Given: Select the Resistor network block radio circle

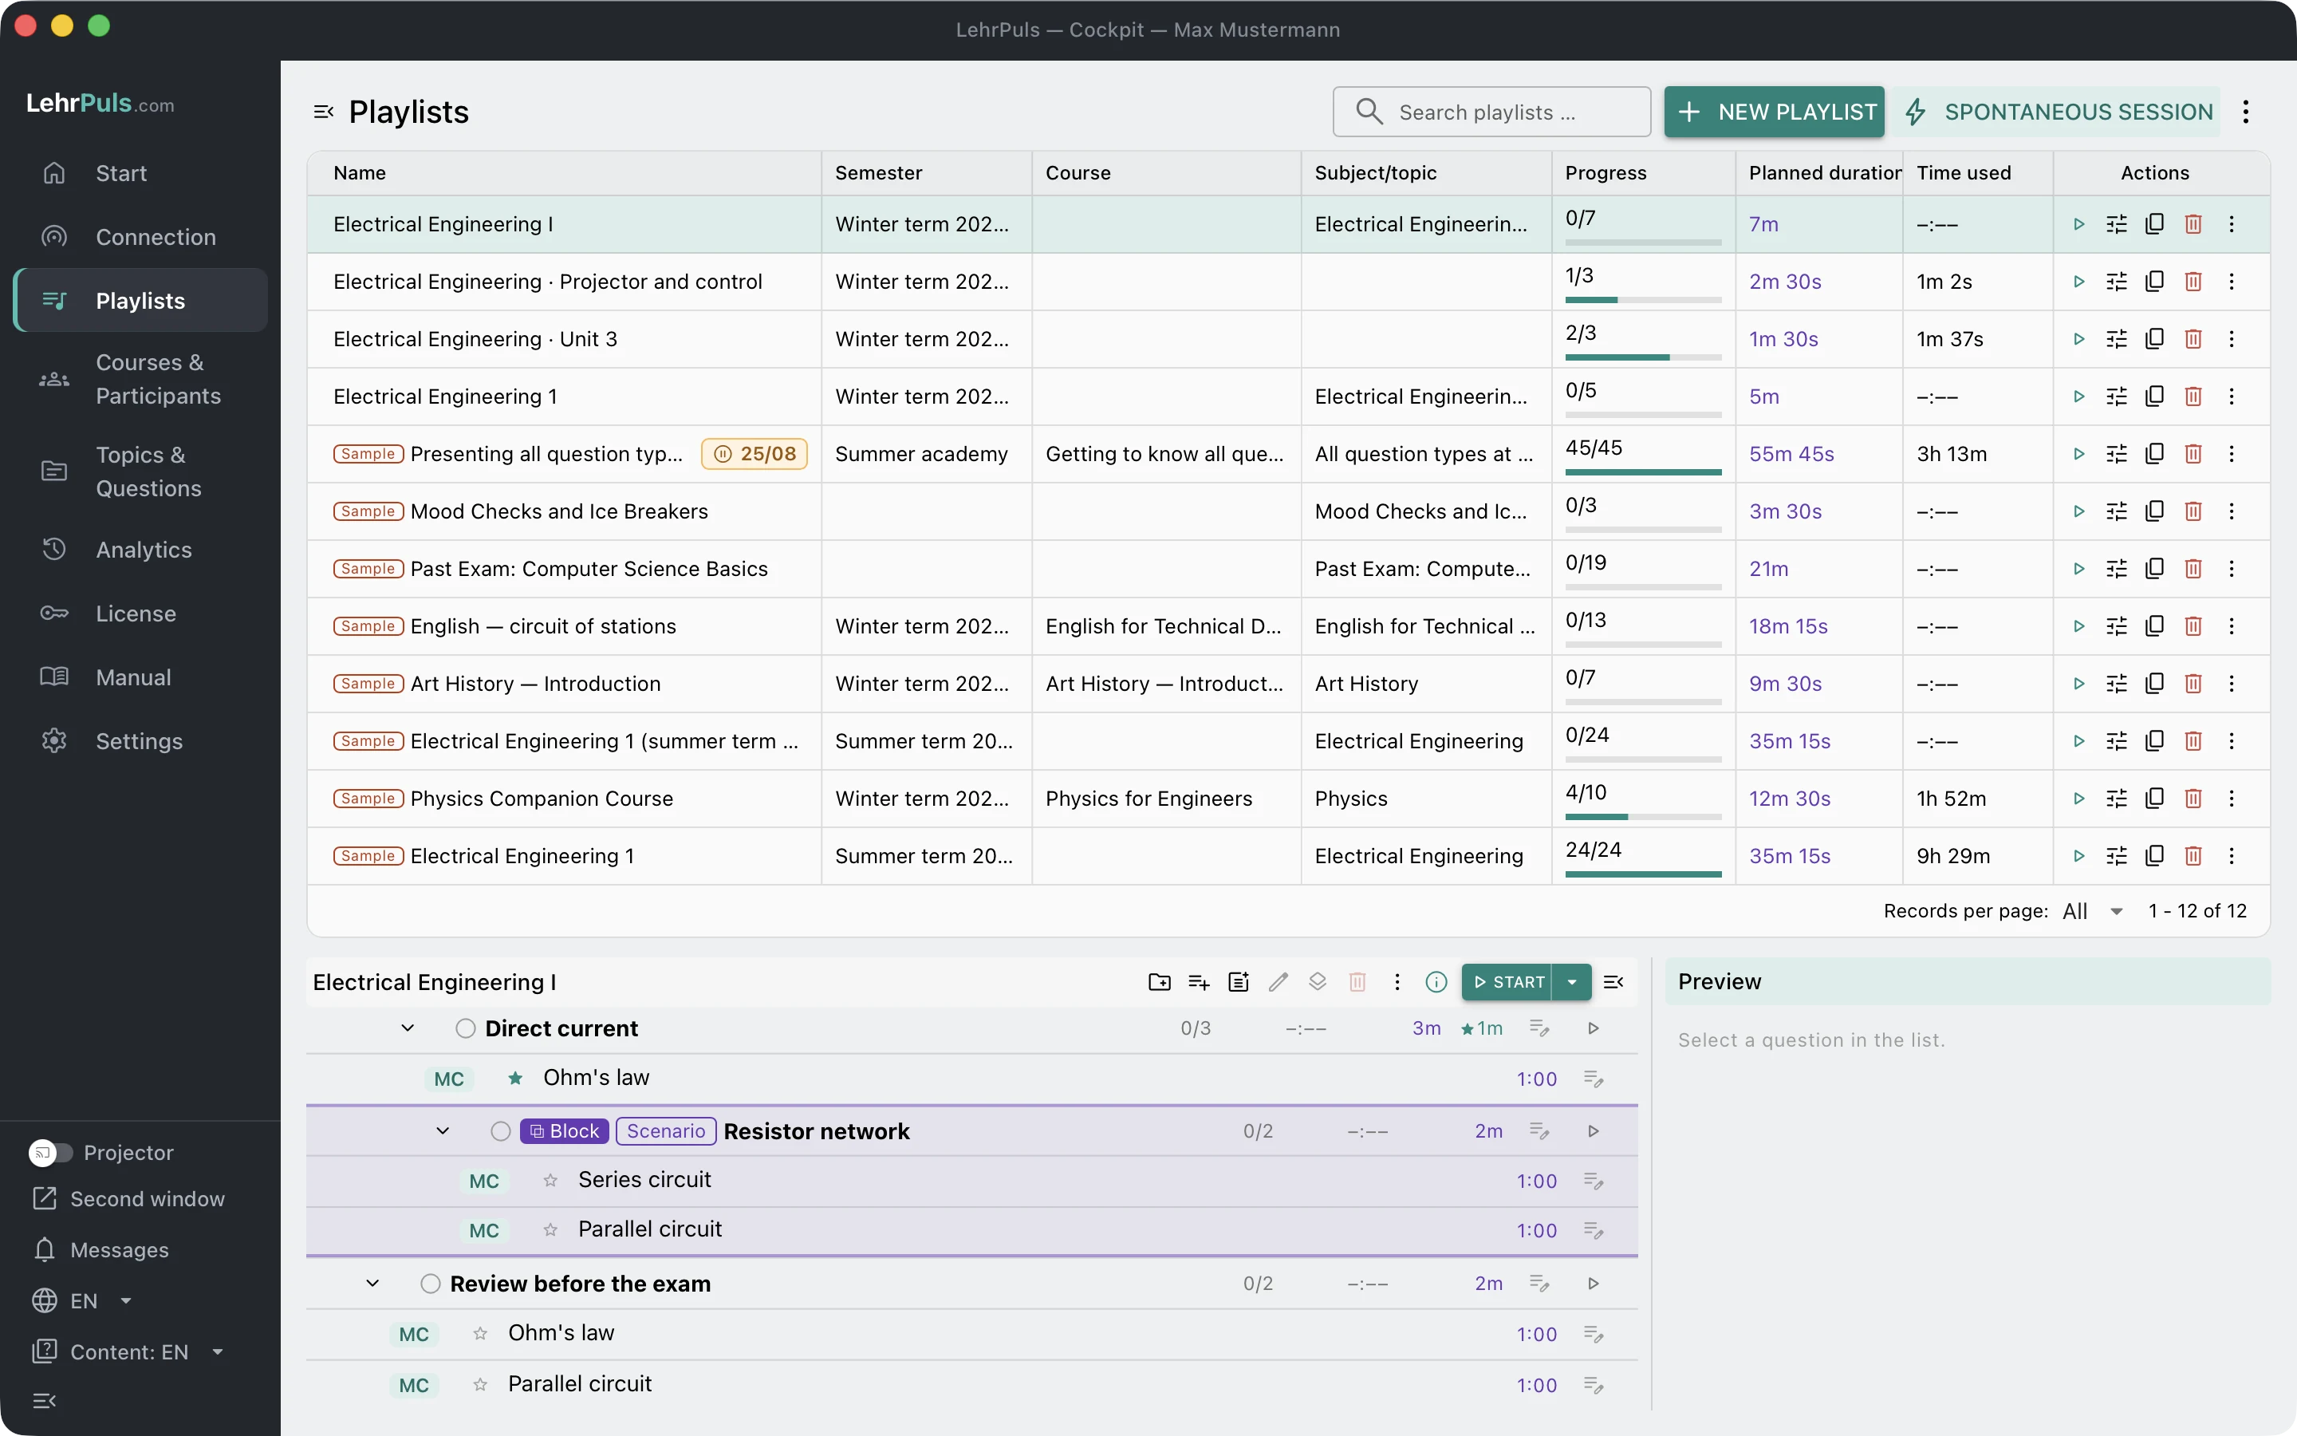Looking at the screenshot, I should coord(500,1131).
